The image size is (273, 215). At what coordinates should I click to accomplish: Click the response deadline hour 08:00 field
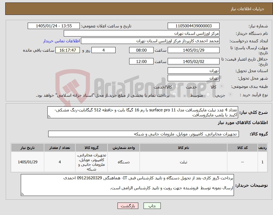tap(141, 50)
